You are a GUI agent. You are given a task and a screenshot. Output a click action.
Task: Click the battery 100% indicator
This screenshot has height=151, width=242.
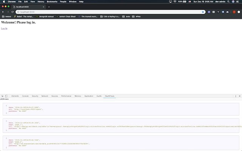tap(182, 2)
